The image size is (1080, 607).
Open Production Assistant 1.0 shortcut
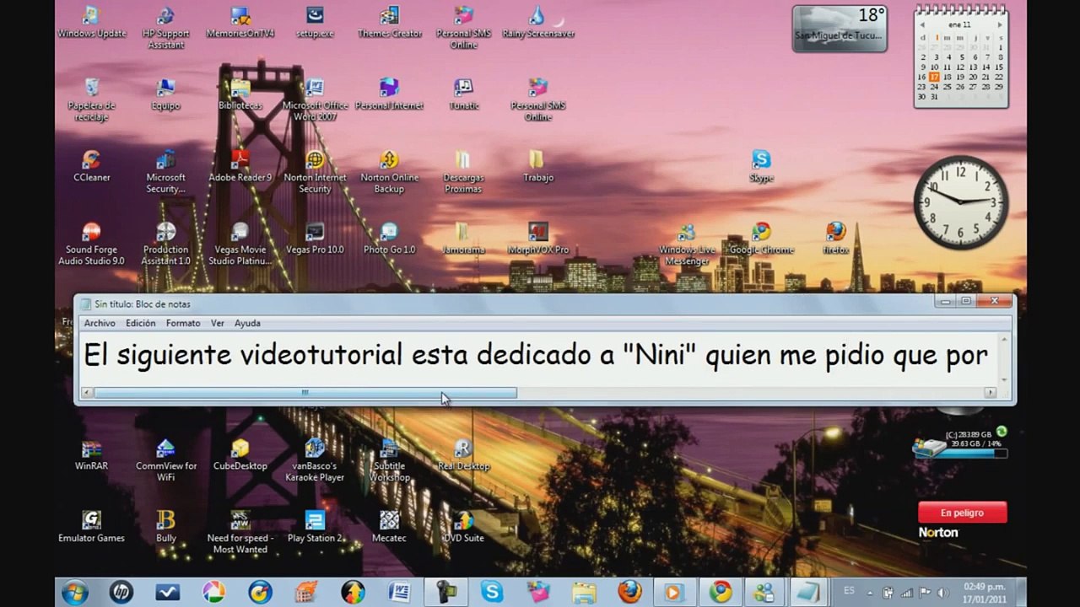[x=166, y=244]
